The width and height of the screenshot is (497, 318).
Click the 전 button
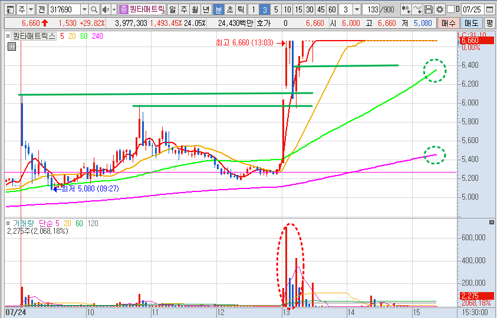[x=42, y=10]
